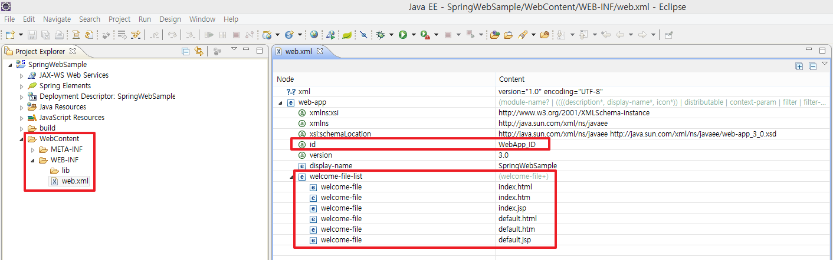
Task: Open the Project menu
Action: pos(120,19)
